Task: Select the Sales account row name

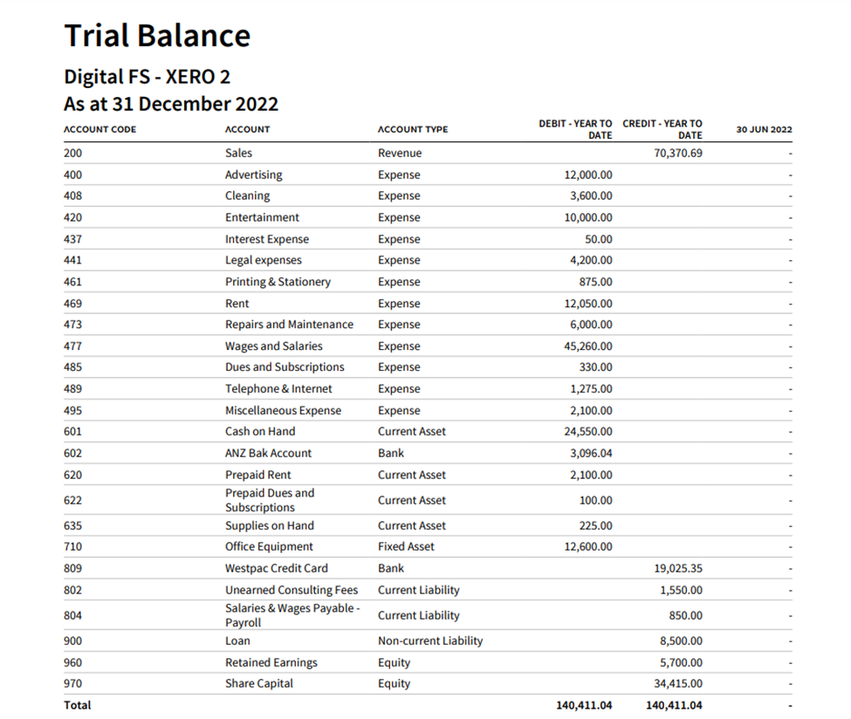Action: pyautogui.click(x=238, y=153)
